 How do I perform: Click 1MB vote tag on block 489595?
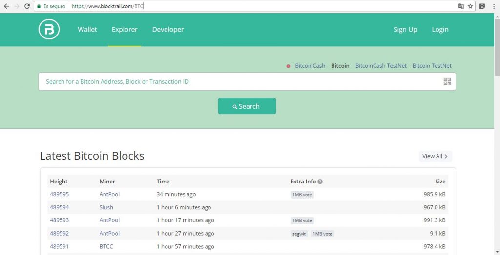(302, 195)
